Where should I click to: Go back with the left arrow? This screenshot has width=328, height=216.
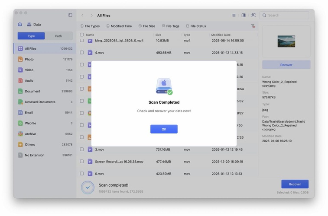[x=83, y=15]
